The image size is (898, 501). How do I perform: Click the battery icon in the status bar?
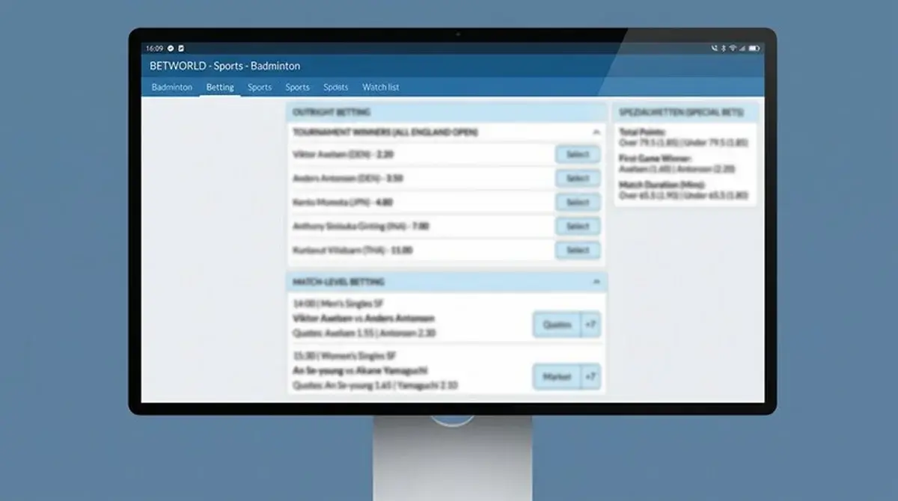tap(753, 48)
